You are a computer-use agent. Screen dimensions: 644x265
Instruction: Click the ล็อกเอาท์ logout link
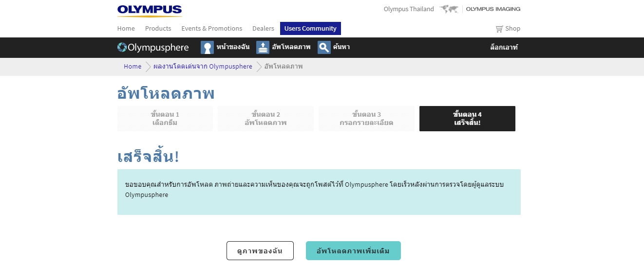pyautogui.click(x=504, y=48)
